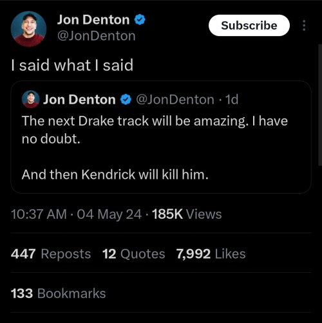Click the small avatar in the quoted post
This screenshot has height=323, width=322.
[31, 99]
